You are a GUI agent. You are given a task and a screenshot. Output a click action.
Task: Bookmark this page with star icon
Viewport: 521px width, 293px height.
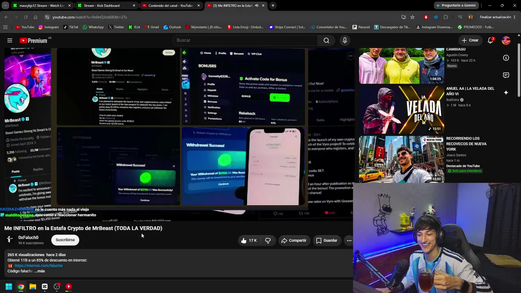coord(412,17)
